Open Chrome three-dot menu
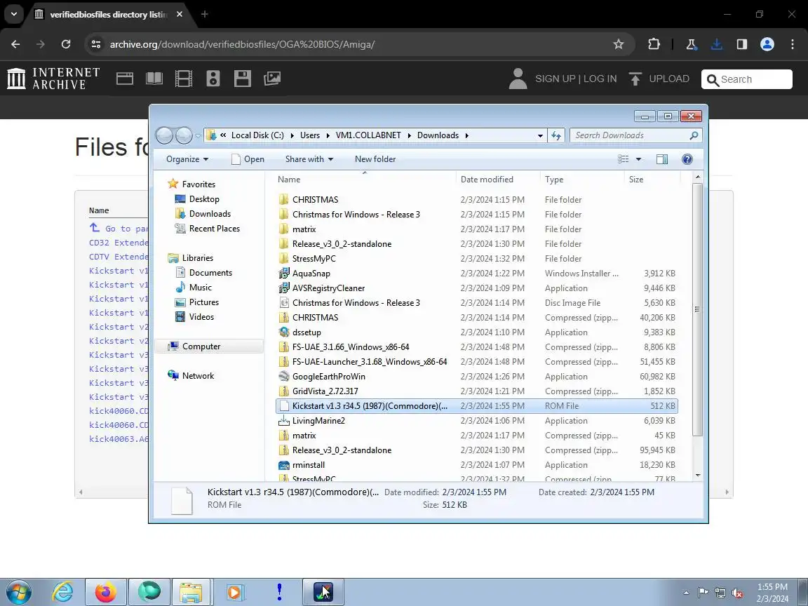The image size is (808, 606). pyautogui.click(x=793, y=44)
